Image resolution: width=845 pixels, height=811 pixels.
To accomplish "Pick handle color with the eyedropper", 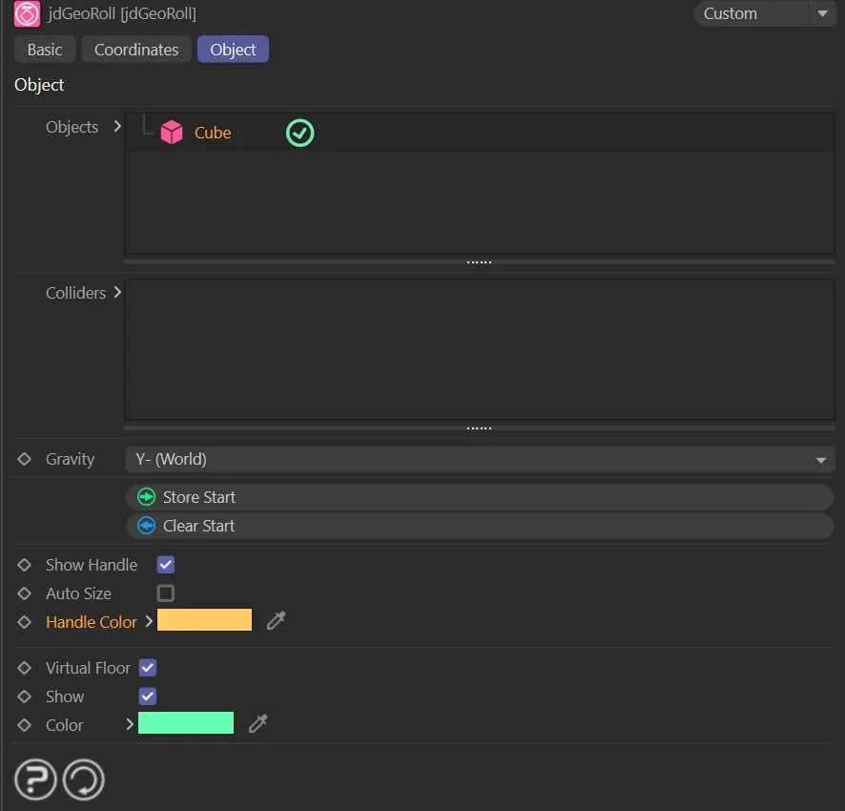I will (277, 621).
